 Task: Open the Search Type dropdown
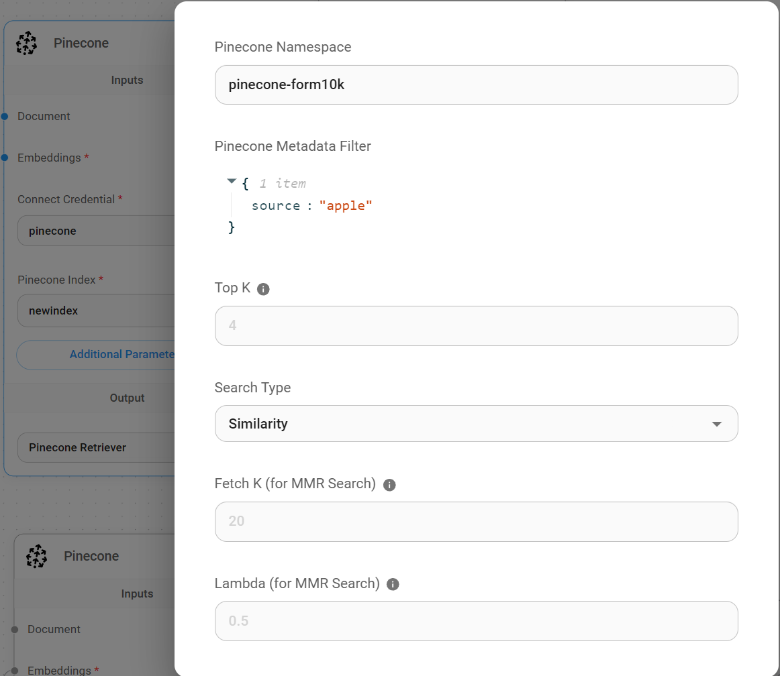click(x=476, y=424)
